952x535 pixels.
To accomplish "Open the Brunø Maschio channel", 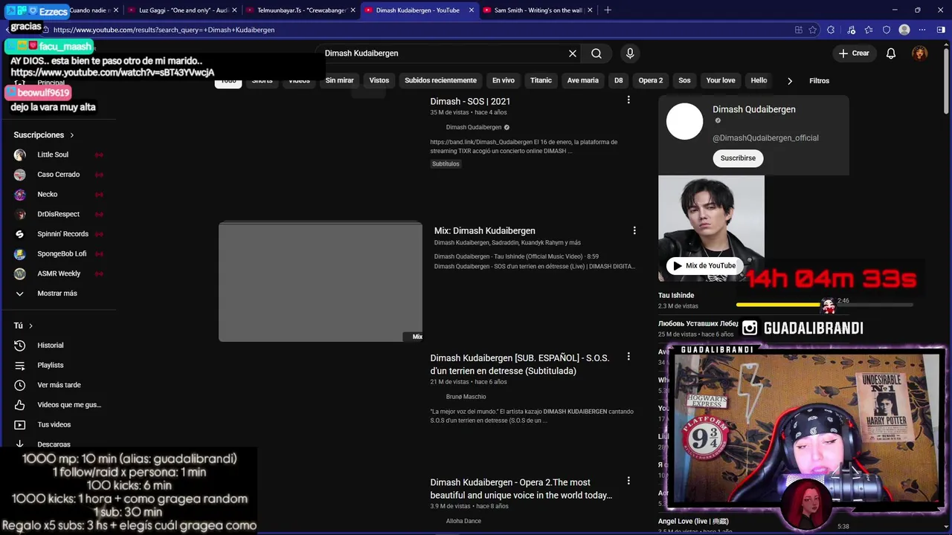I will [x=466, y=397].
